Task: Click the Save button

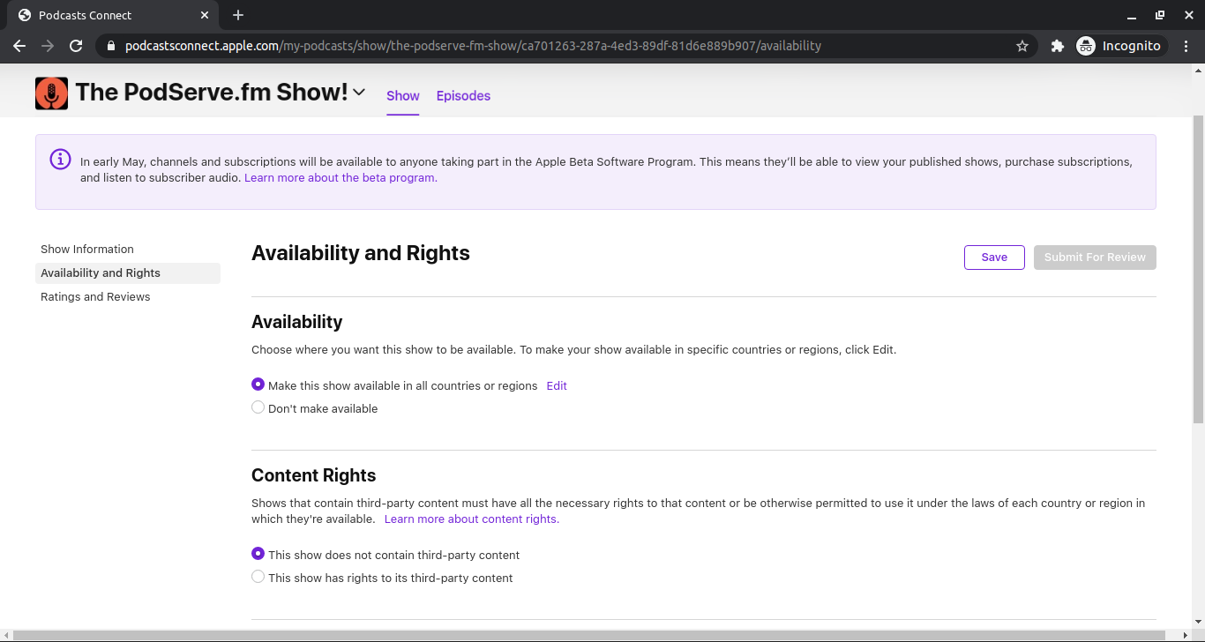Action: [994, 257]
